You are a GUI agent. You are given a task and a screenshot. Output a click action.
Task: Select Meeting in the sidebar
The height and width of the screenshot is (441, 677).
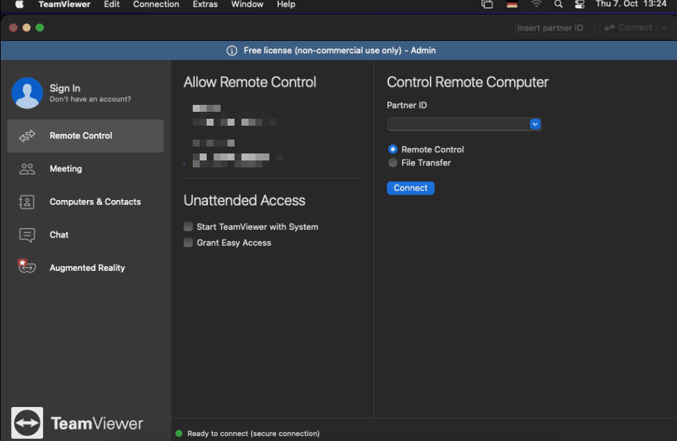(85, 169)
